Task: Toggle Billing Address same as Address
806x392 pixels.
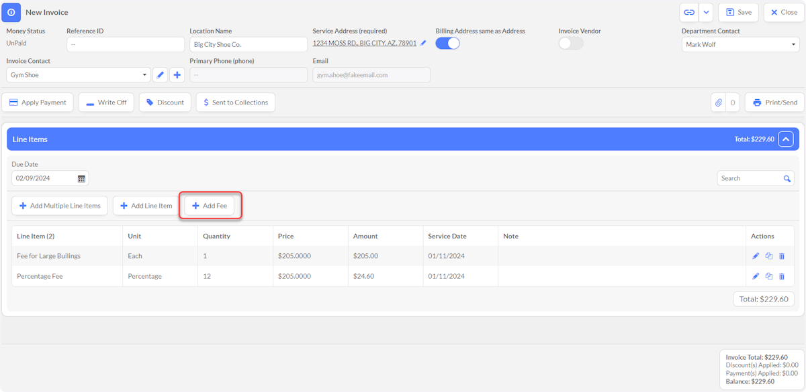Action: [448, 43]
